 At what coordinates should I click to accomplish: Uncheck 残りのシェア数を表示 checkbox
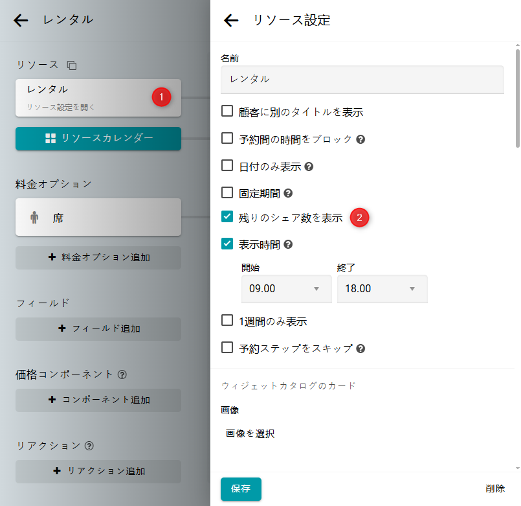(227, 217)
